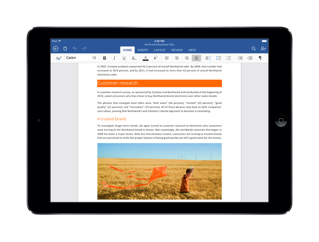The height and width of the screenshot is (242, 319).
Task: Apply numbered list formatting
Action: tap(229, 58)
